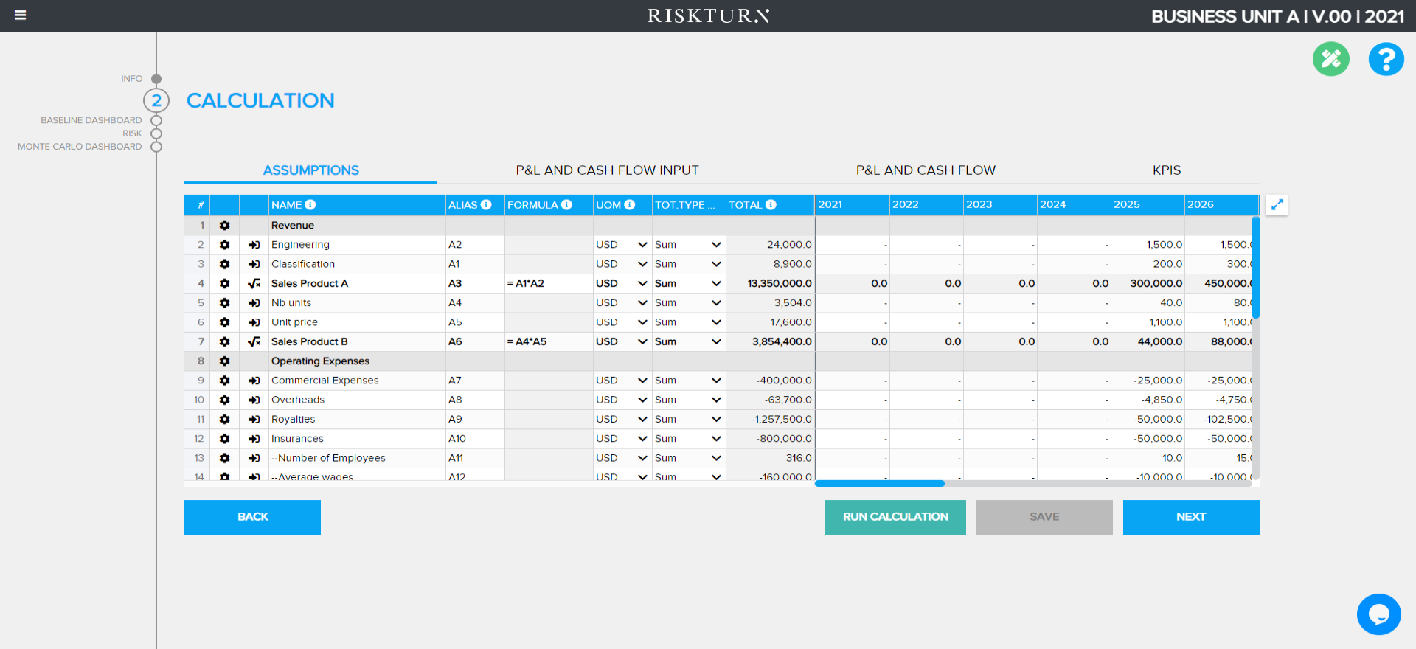Show info tooltip for TOTAL column
The image size is (1416, 649).
pos(771,205)
